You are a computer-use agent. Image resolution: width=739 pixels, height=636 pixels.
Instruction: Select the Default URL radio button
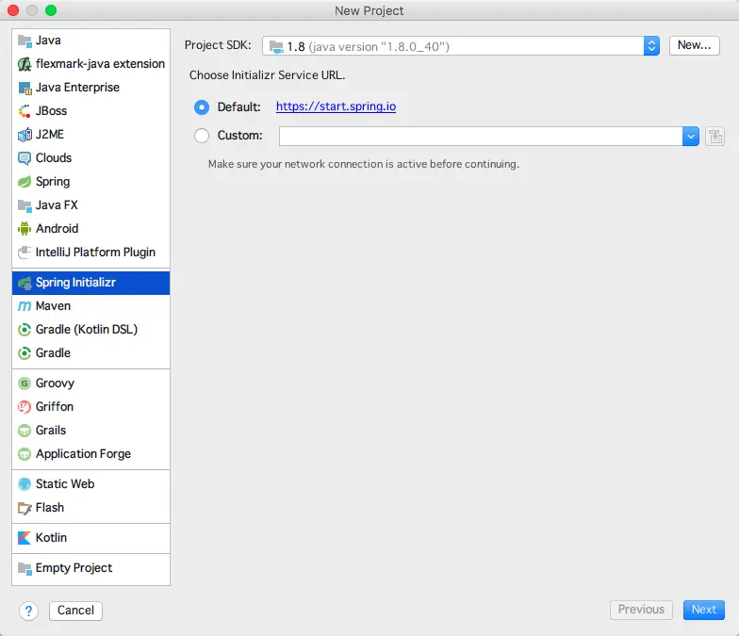point(202,107)
